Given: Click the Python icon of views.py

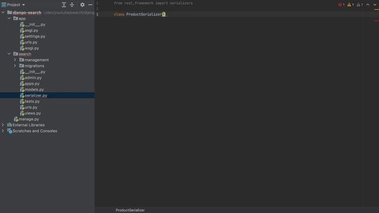Looking at the screenshot, I should (22, 113).
